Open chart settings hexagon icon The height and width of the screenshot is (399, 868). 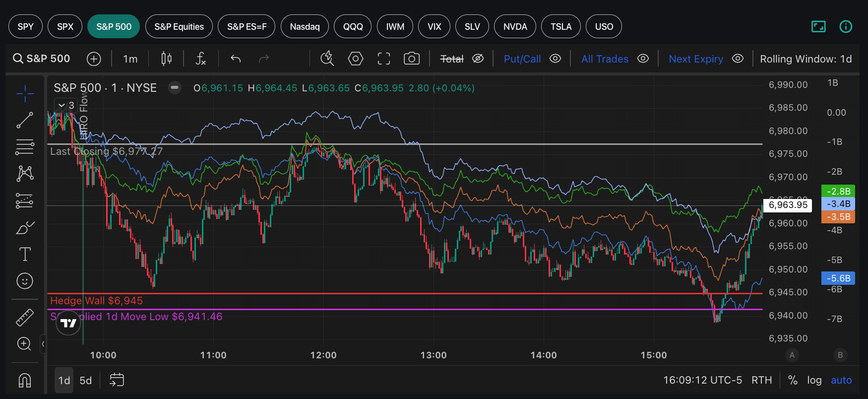[x=356, y=59]
